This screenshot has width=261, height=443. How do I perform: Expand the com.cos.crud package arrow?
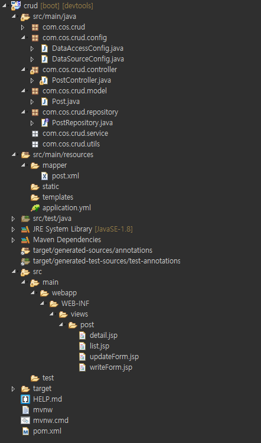pyautogui.click(x=23, y=27)
